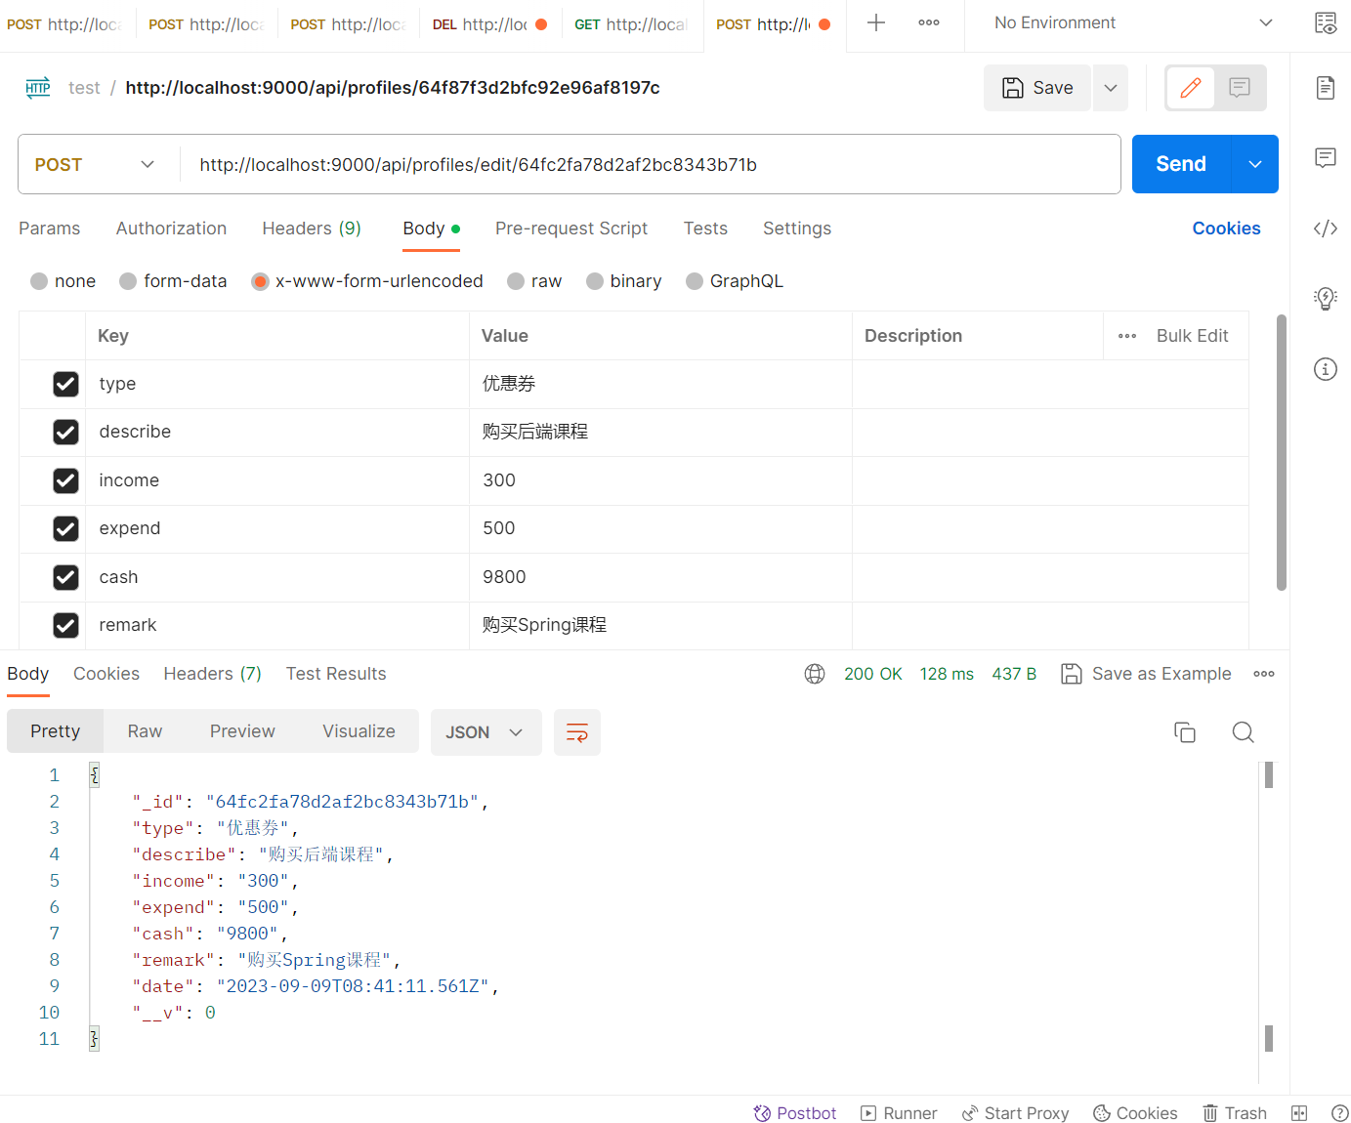This screenshot has width=1351, height=1123.
Task: Switch to the Headers (9) request tab
Action: 312,229
